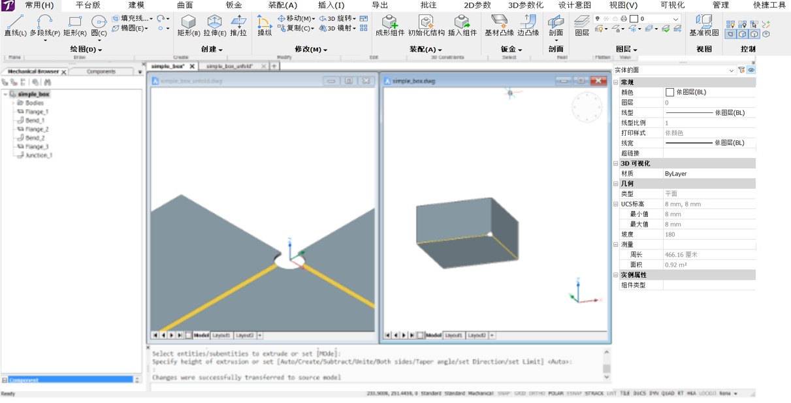The width and height of the screenshot is (791, 403).
Task: Switch to the 视图(V) ribbon tab
Action: (x=623, y=5)
